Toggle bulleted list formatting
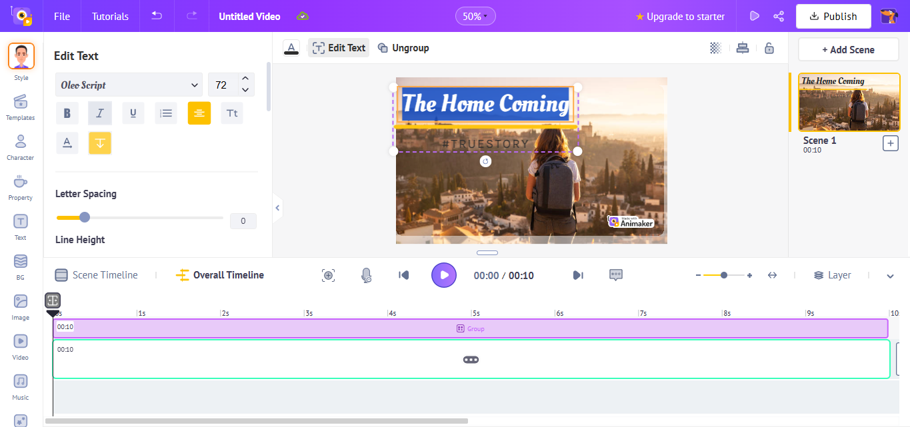The height and width of the screenshot is (427, 910). pyautogui.click(x=166, y=113)
